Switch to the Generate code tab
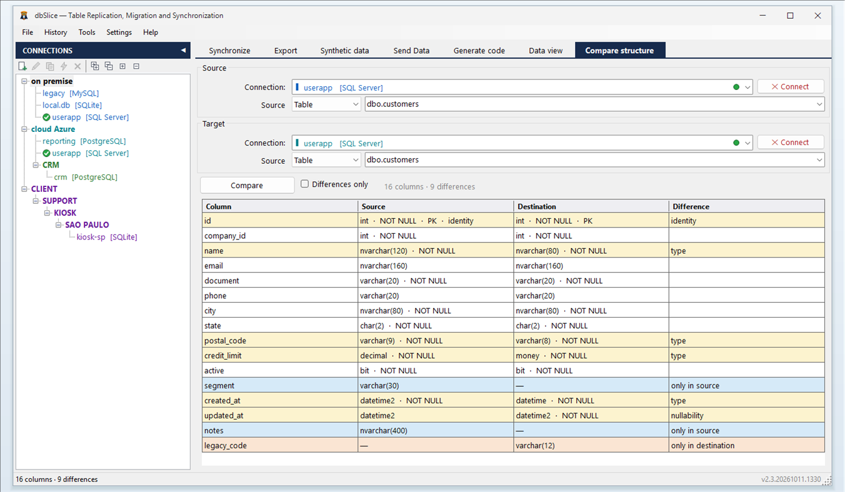The width and height of the screenshot is (845, 492). [x=479, y=51]
